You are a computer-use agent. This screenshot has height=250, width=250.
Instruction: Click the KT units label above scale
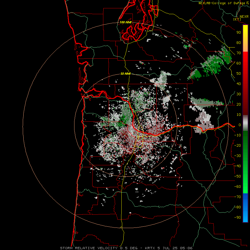click(237, 19)
